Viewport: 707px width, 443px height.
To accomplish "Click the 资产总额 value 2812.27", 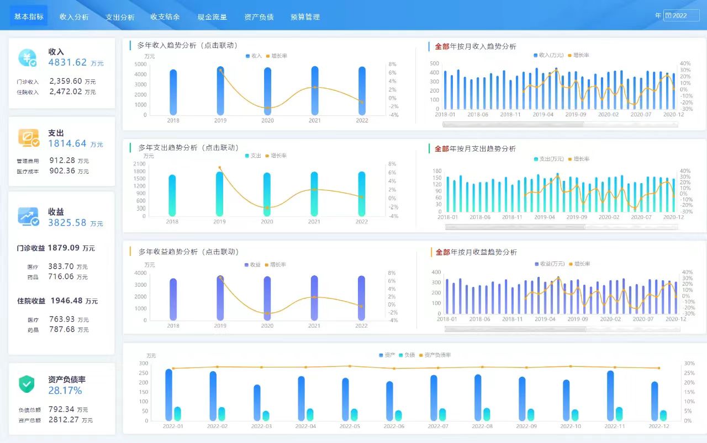I will pos(64,419).
